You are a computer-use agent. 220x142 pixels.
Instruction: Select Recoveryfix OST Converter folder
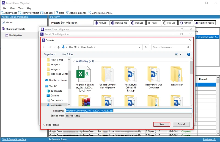pos(154,77)
